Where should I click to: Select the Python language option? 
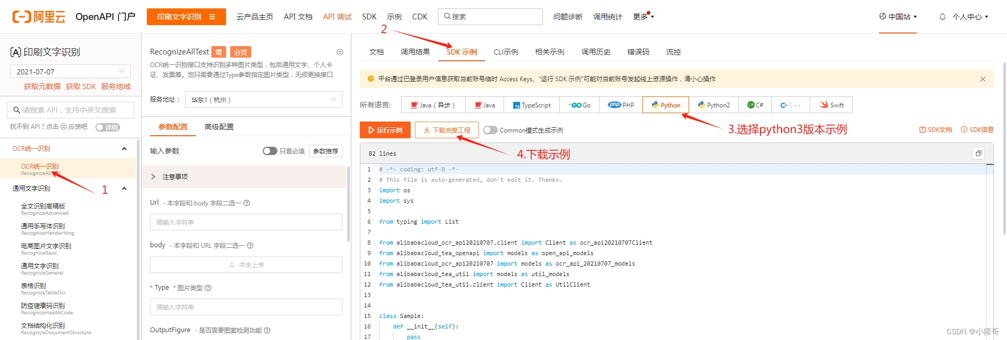pyautogui.click(x=666, y=105)
